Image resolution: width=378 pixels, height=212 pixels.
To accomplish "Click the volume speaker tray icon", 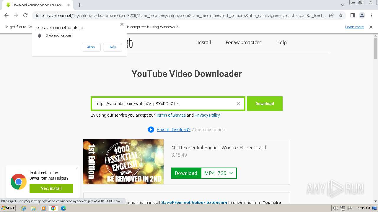I will pos(335,208).
